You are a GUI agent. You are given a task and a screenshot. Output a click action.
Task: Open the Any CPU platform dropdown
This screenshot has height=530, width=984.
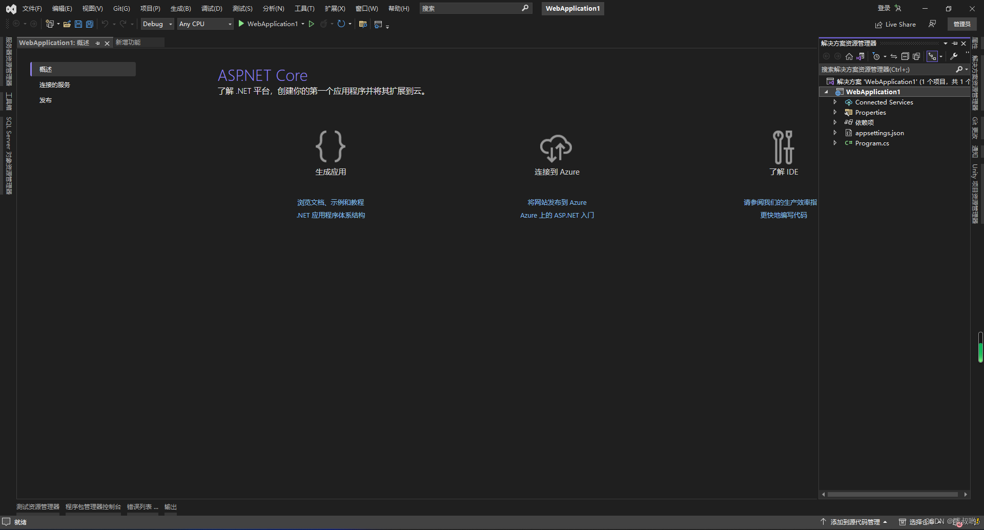pos(206,24)
